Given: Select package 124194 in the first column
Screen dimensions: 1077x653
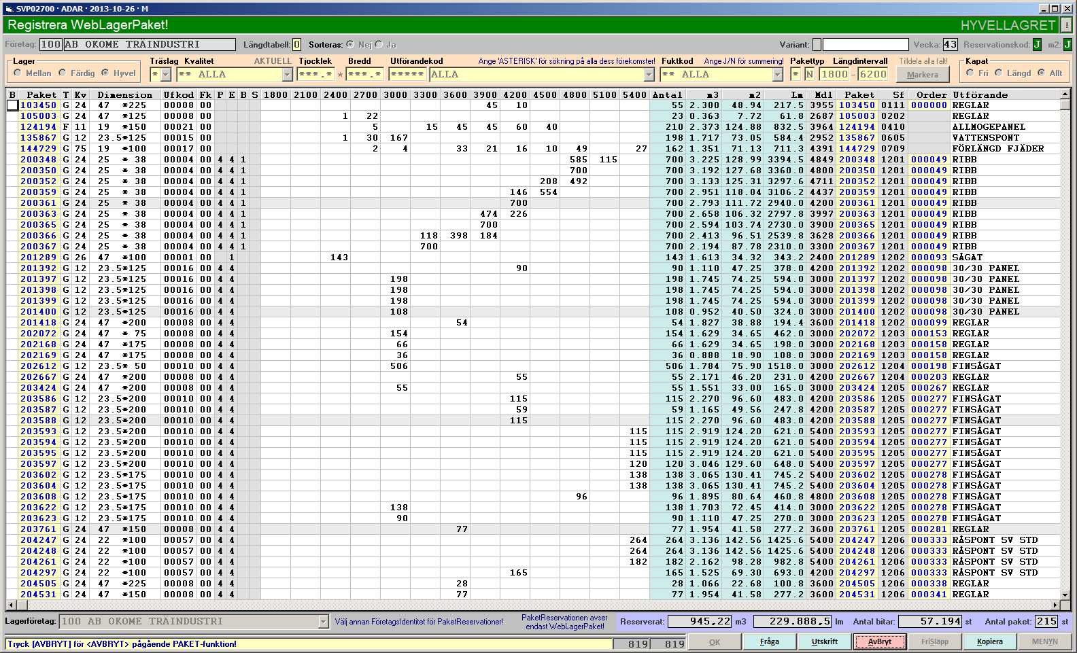Looking at the screenshot, I should [x=38, y=127].
